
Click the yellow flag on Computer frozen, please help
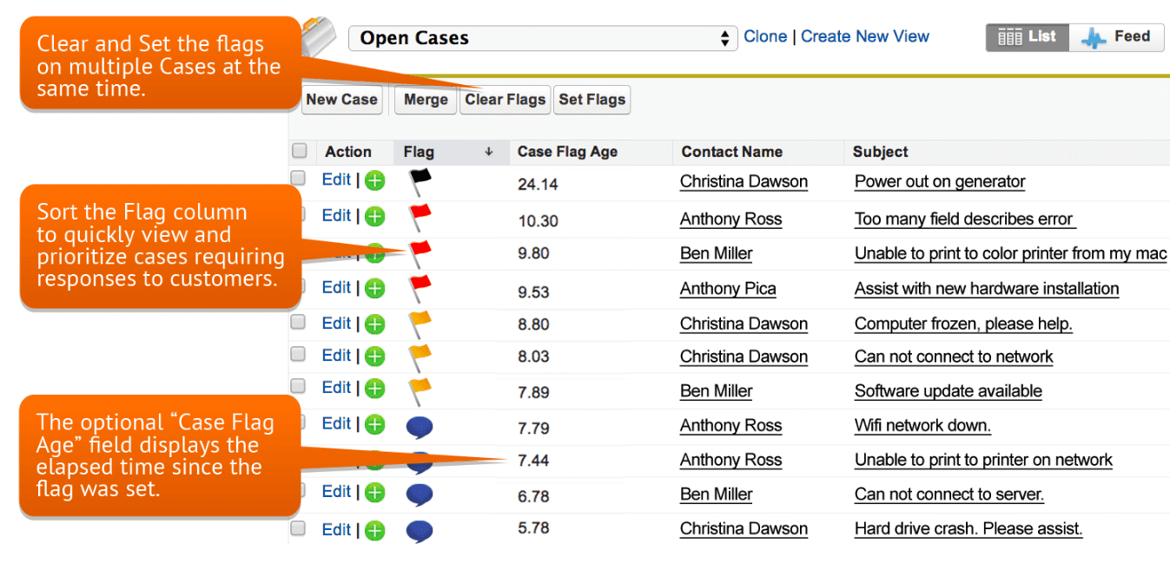[x=420, y=320]
